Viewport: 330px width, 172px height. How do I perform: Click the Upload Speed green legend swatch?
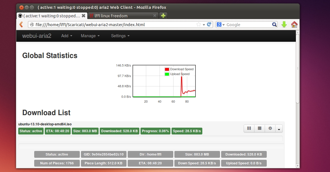[x=167, y=74]
